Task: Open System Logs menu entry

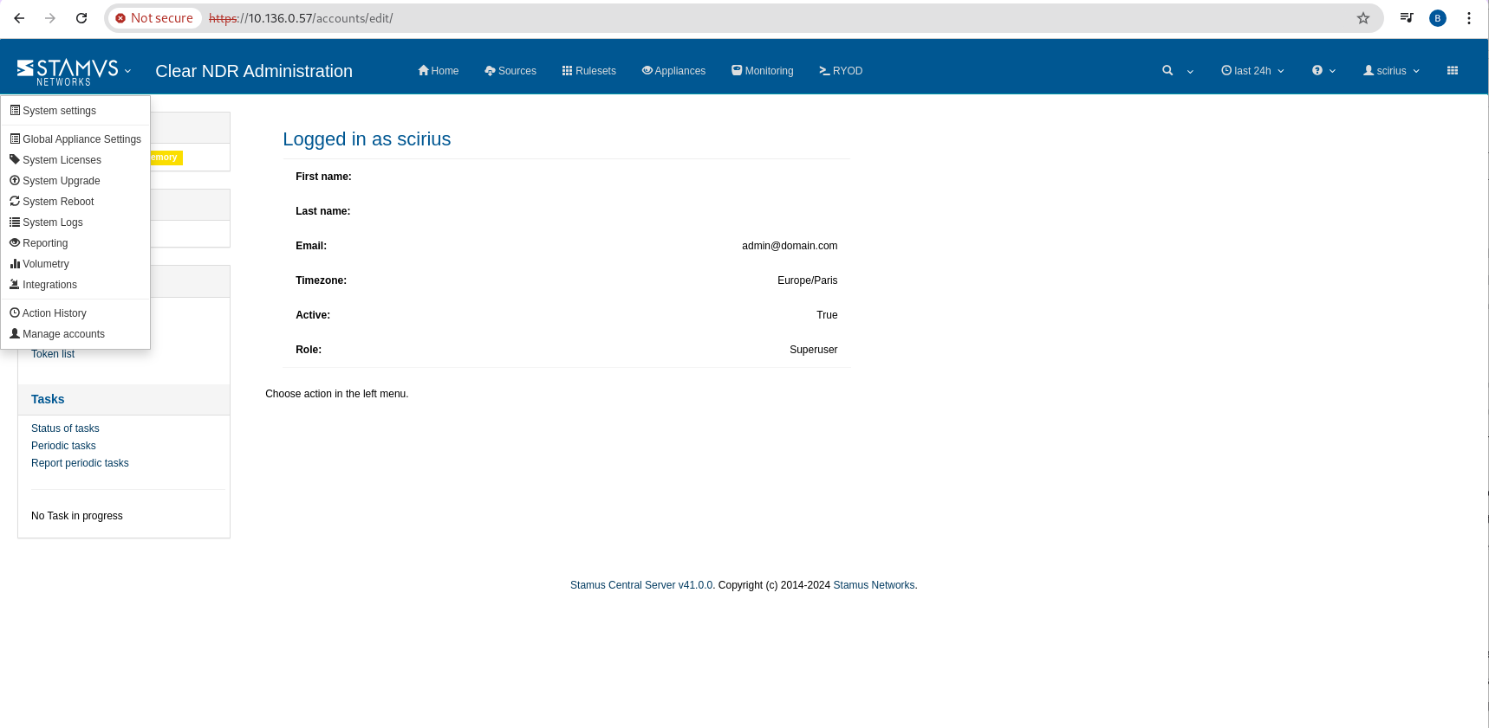Action: click(52, 222)
